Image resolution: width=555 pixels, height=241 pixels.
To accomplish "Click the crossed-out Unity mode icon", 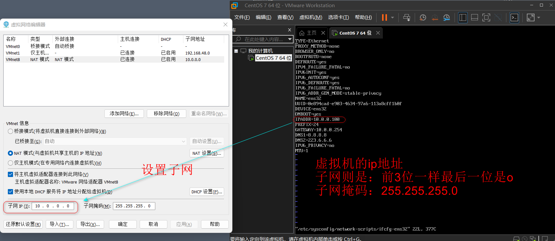I will [x=498, y=17].
